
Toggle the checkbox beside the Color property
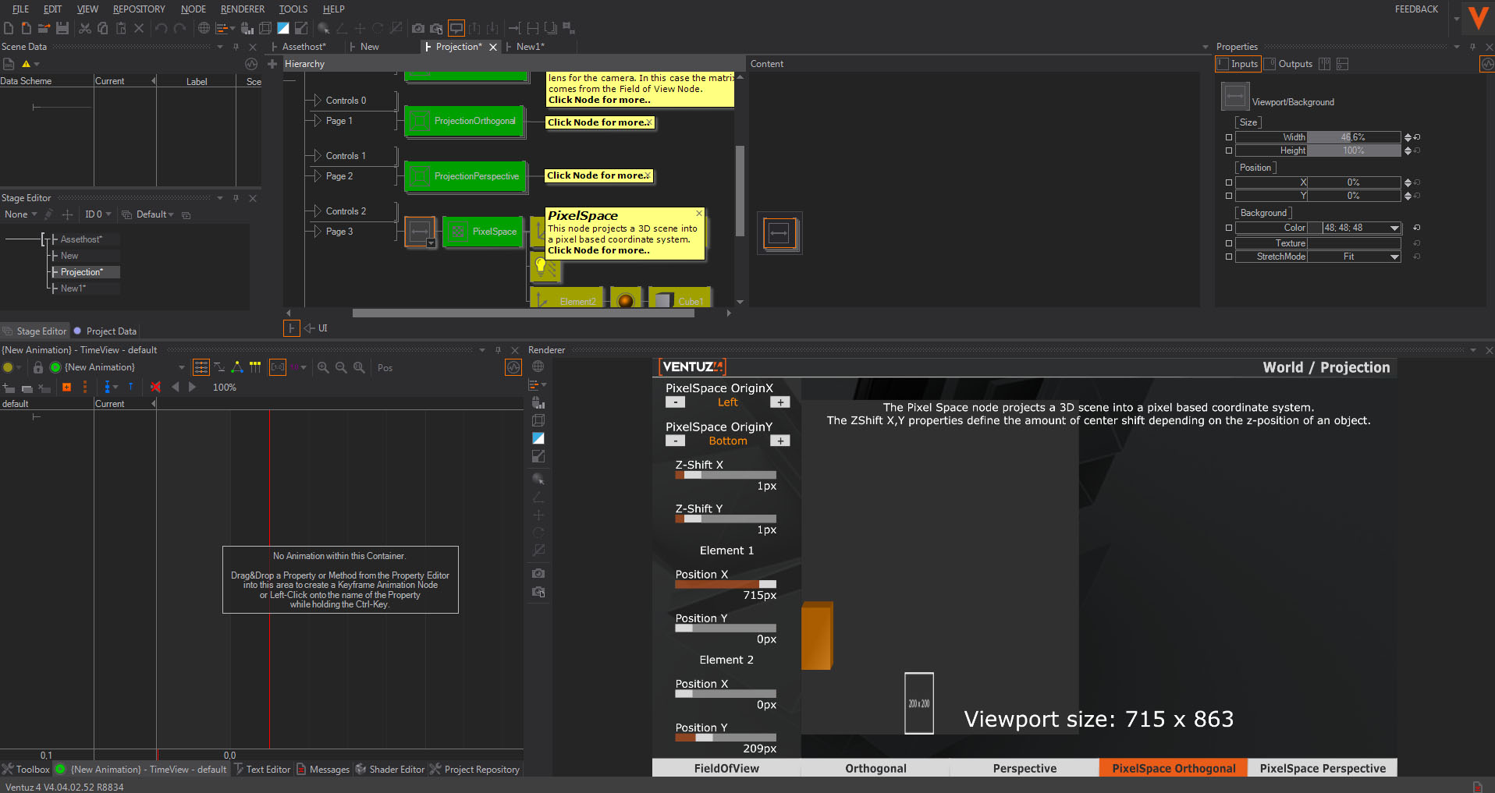pyautogui.click(x=1229, y=228)
